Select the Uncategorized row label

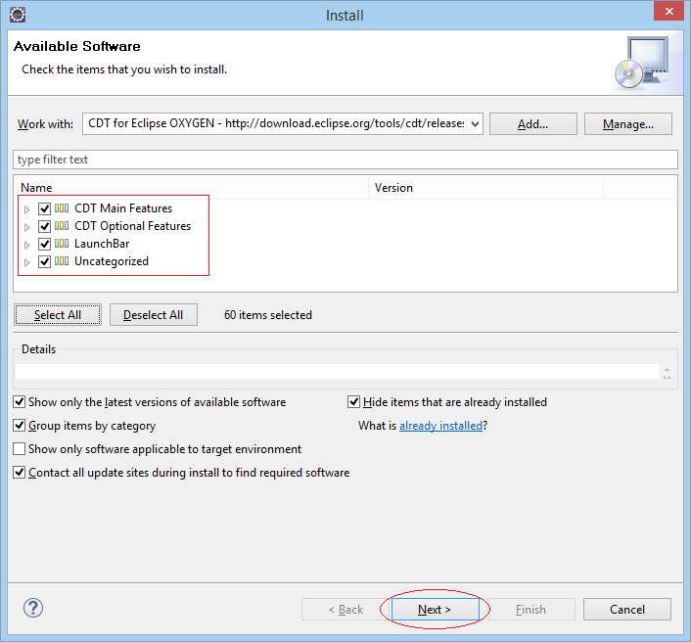(x=112, y=261)
